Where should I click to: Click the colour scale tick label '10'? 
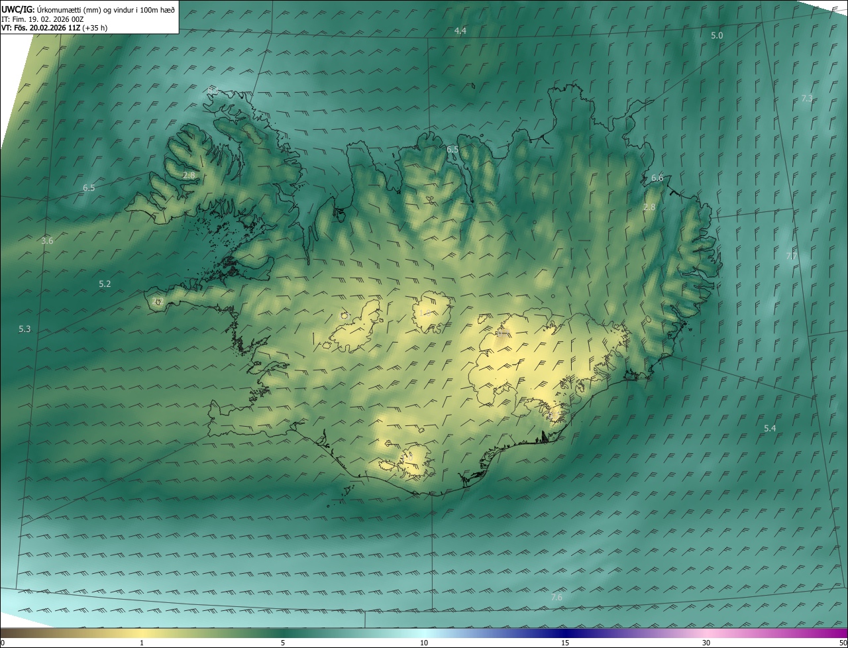coord(424,643)
